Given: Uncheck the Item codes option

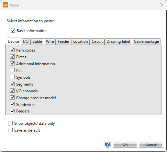Looking at the screenshot, I should tap(12, 50).
